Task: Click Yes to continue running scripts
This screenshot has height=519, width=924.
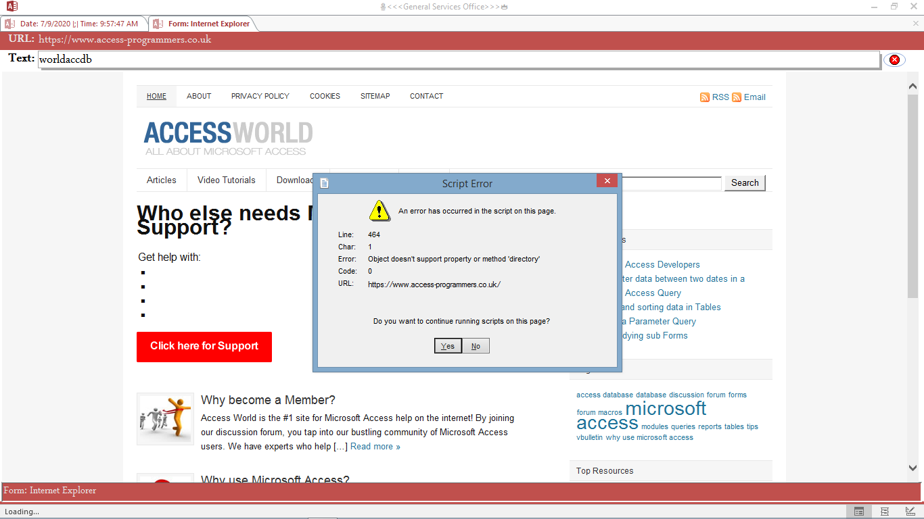Action: point(448,346)
